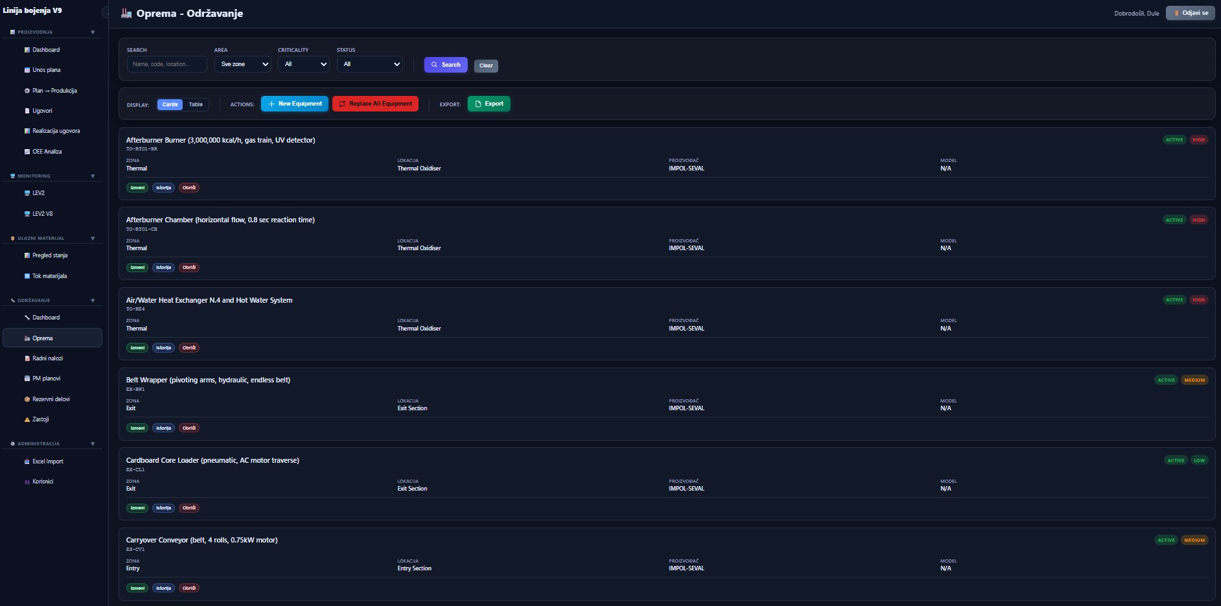
Task: Click the sidebar collapse arrow
Action: [106, 13]
